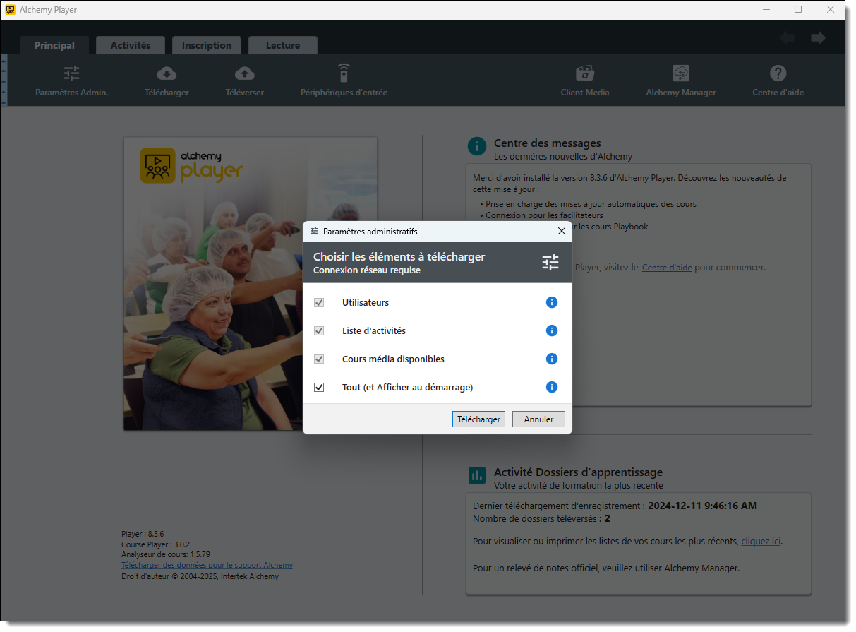Open the Centre d'aide question mark icon

tap(778, 73)
